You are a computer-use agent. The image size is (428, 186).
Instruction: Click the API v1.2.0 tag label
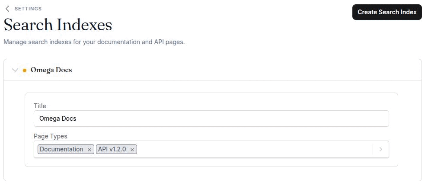[112, 149]
